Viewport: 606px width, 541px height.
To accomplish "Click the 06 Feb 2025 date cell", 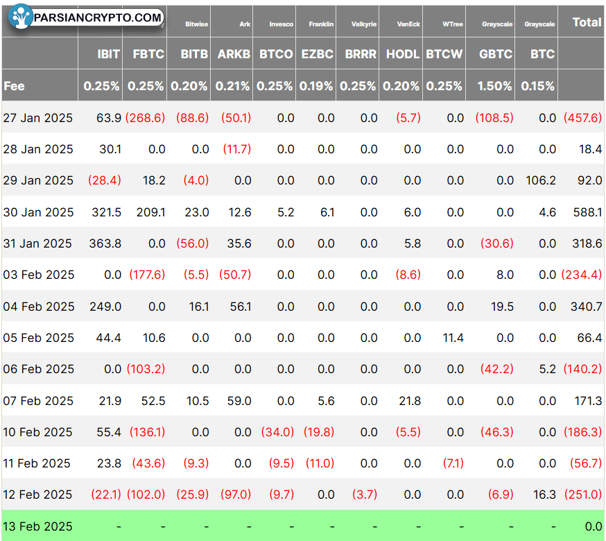I will tap(39, 369).
